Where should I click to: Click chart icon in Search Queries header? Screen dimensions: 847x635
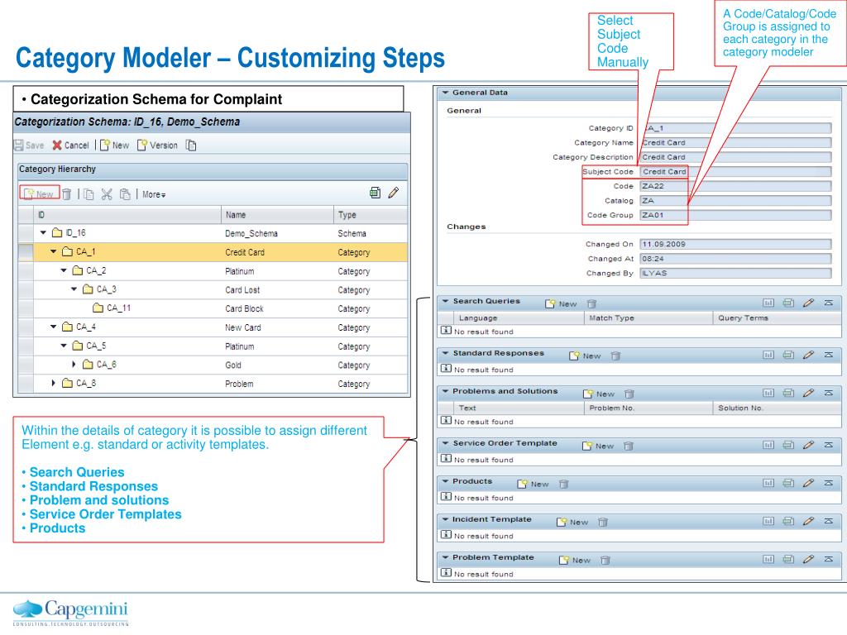point(768,303)
